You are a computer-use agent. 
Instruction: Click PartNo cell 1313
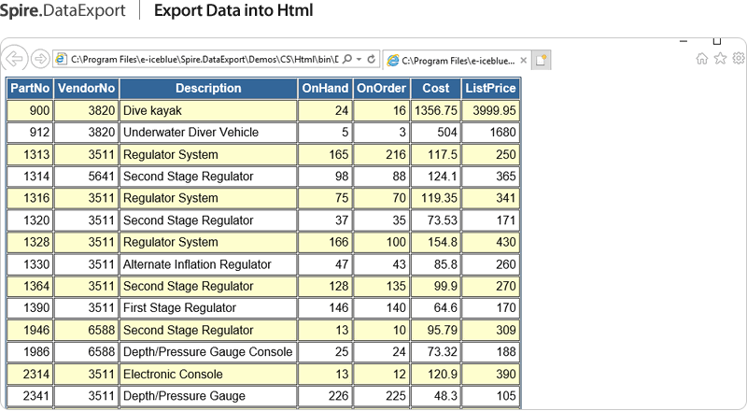click(x=30, y=154)
